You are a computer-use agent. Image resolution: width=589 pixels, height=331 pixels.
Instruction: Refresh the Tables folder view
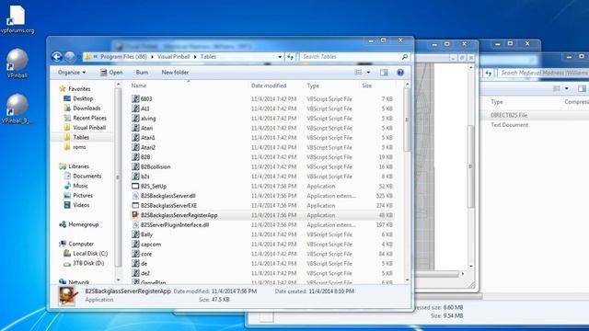[x=290, y=57]
